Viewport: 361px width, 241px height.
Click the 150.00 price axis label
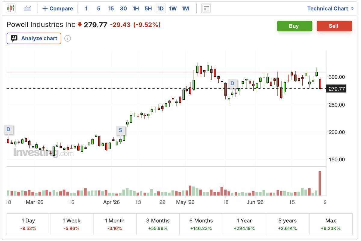[337, 160]
